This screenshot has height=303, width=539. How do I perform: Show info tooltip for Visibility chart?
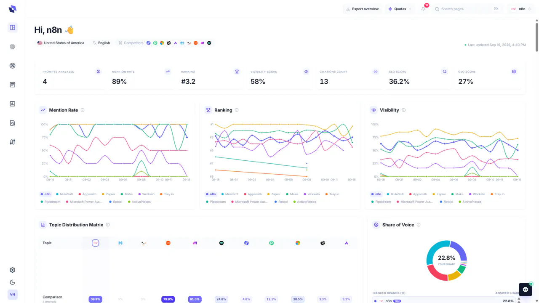(403, 110)
